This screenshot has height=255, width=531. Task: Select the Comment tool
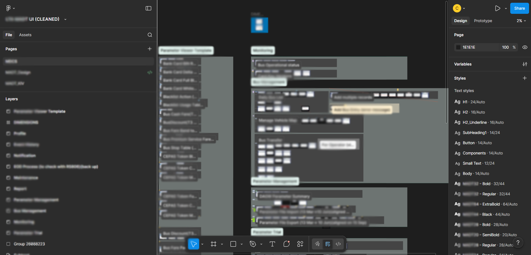tap(286, 244)
